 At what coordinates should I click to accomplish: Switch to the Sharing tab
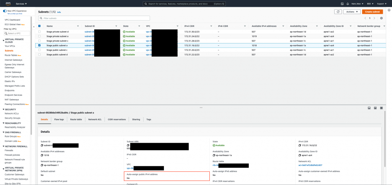(x=136, y=119)
